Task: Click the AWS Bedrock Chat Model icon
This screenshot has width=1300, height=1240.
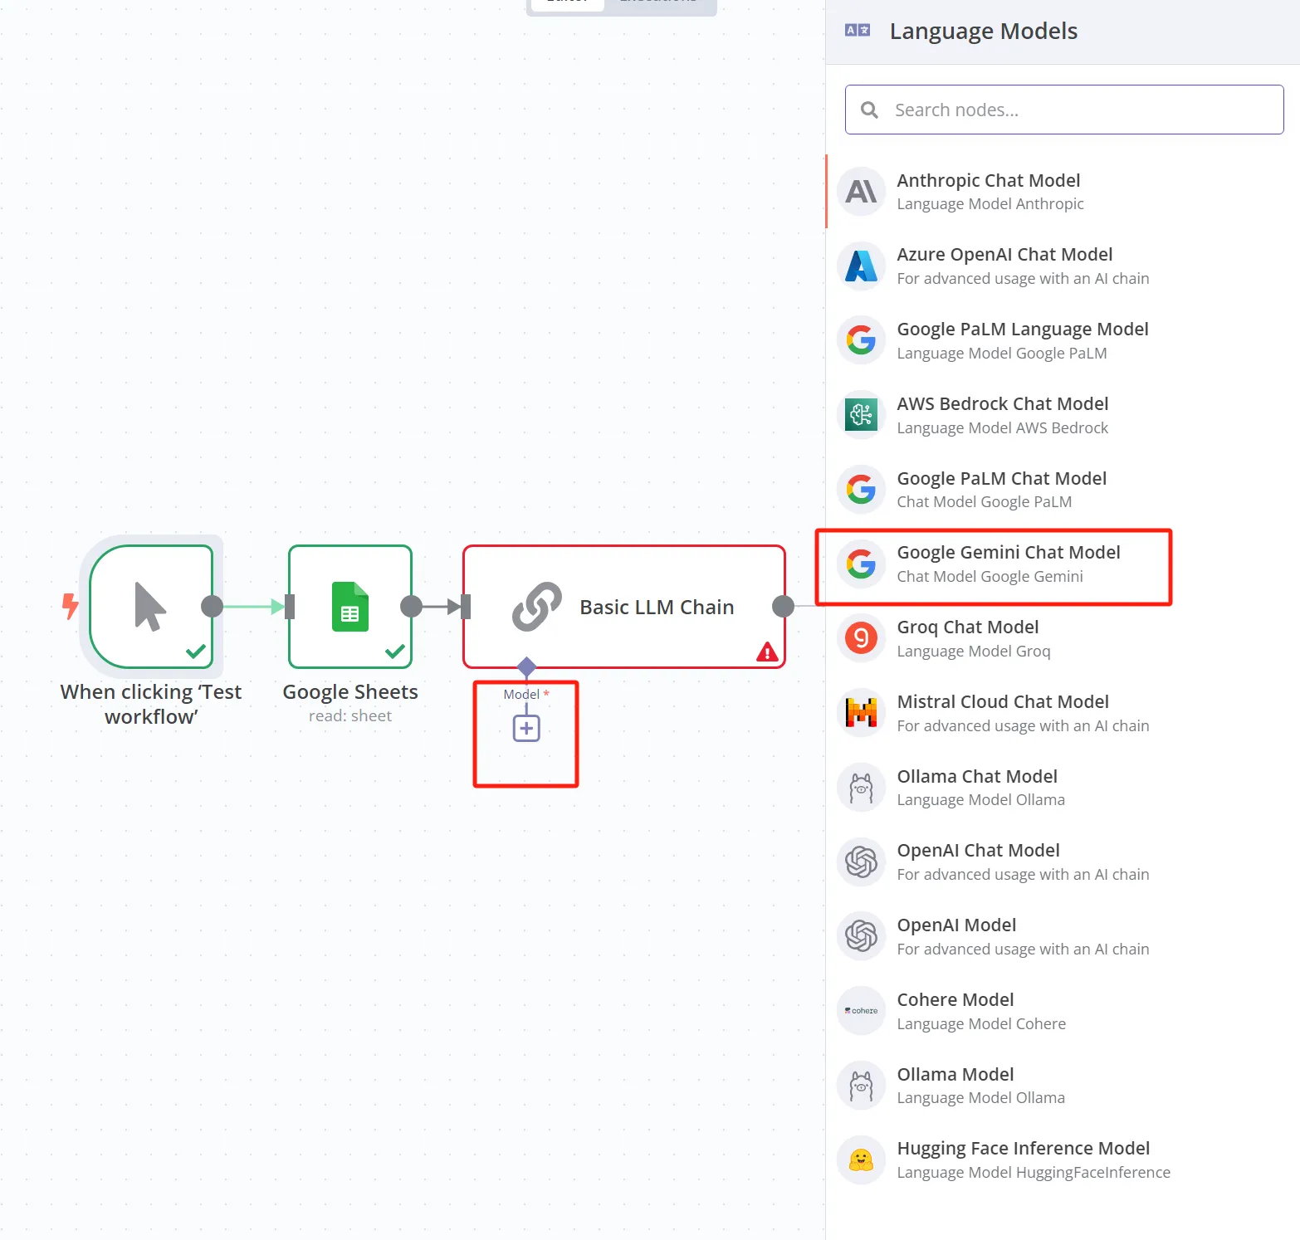Action: (861, 415)
